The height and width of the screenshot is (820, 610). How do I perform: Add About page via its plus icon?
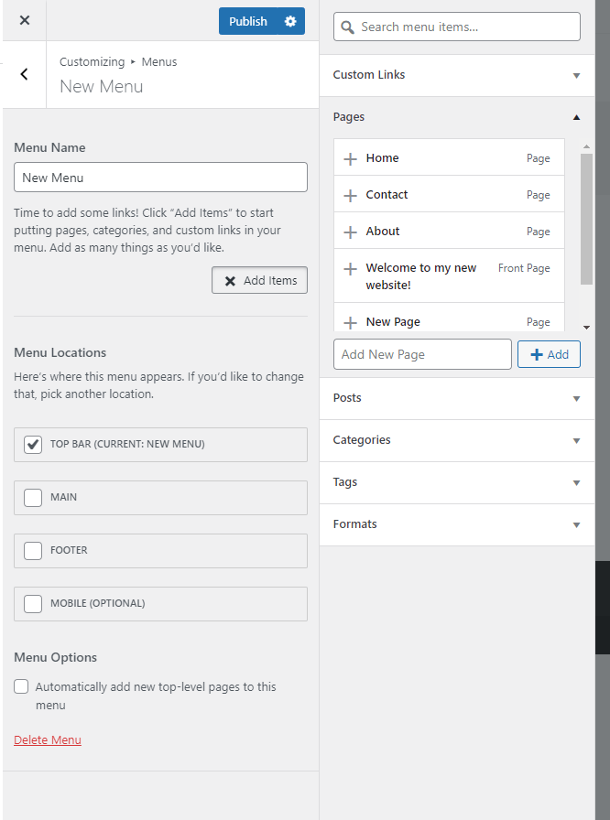coord(351,232)
